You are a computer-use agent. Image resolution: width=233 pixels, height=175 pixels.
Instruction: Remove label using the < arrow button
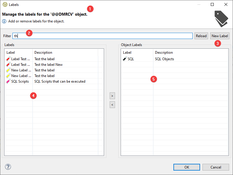click(x=112, y=104)
